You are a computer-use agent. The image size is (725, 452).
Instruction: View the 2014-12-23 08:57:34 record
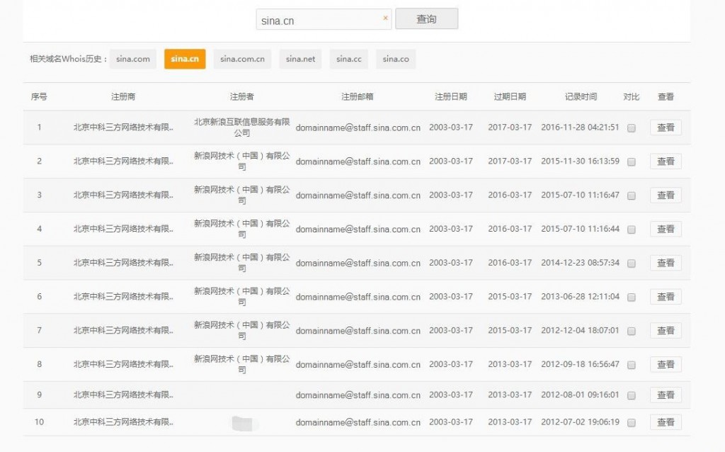pyautogui.click(x=666, y=262)
